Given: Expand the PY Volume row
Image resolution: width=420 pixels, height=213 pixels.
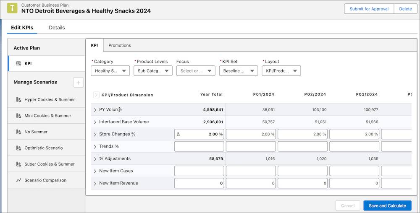Looking at the screenshot, I should (95, 110).
